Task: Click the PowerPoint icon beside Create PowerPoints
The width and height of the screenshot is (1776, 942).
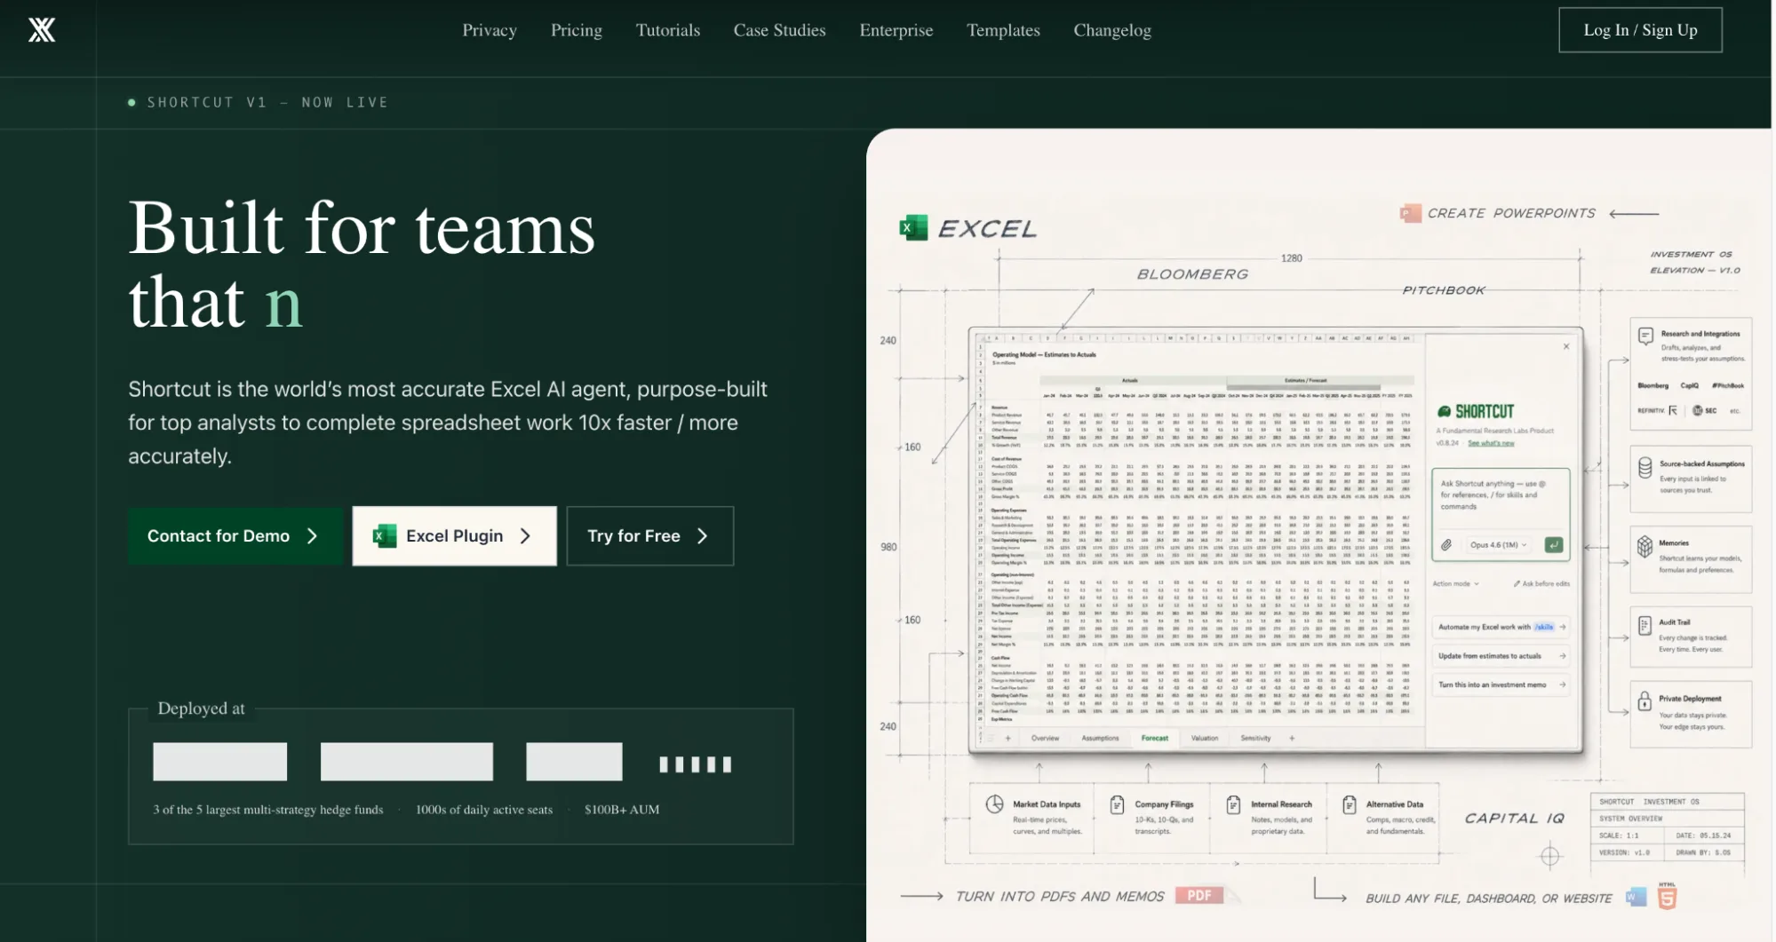Action: (1409, 213)
